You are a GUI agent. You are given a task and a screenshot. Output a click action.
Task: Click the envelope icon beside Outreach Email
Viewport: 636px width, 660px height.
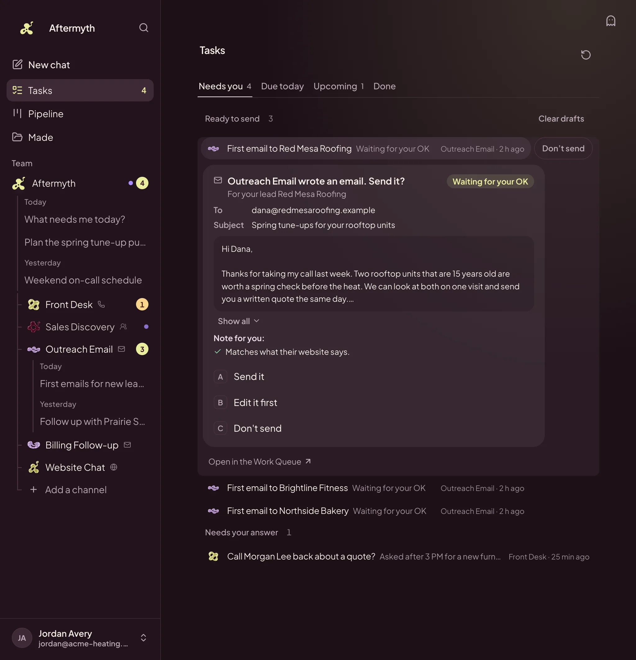point(121,349)
